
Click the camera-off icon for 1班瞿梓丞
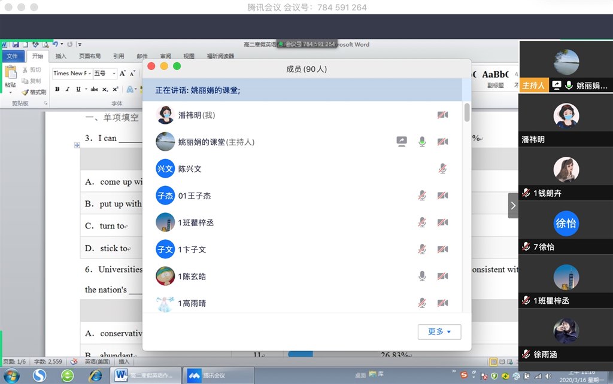442,223
